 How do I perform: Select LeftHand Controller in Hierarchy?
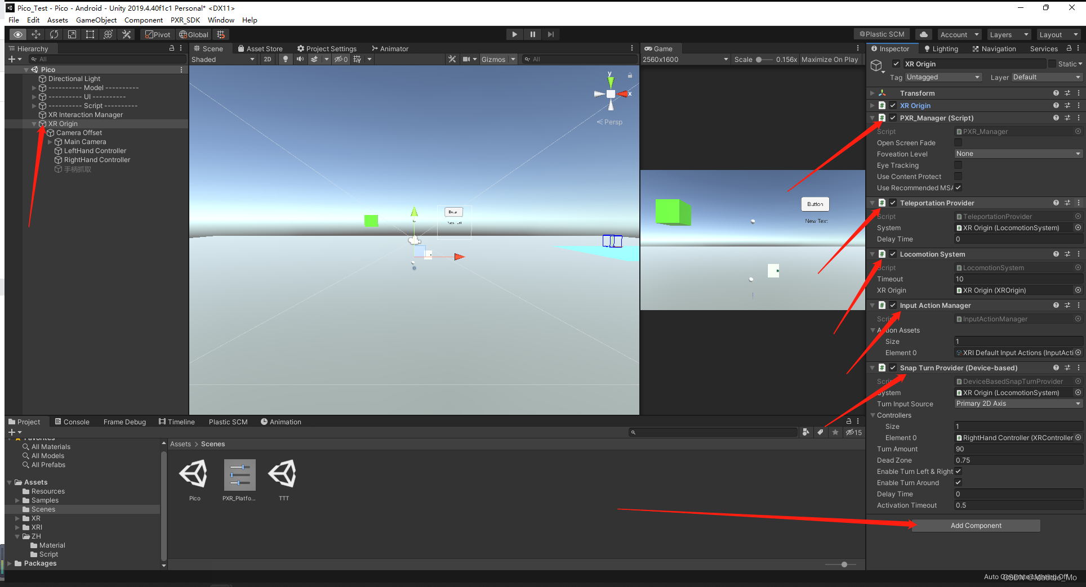coord(95,151)
